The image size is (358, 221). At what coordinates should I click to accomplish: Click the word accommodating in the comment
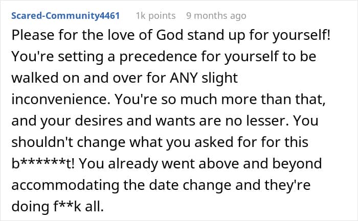pos(65,185)
